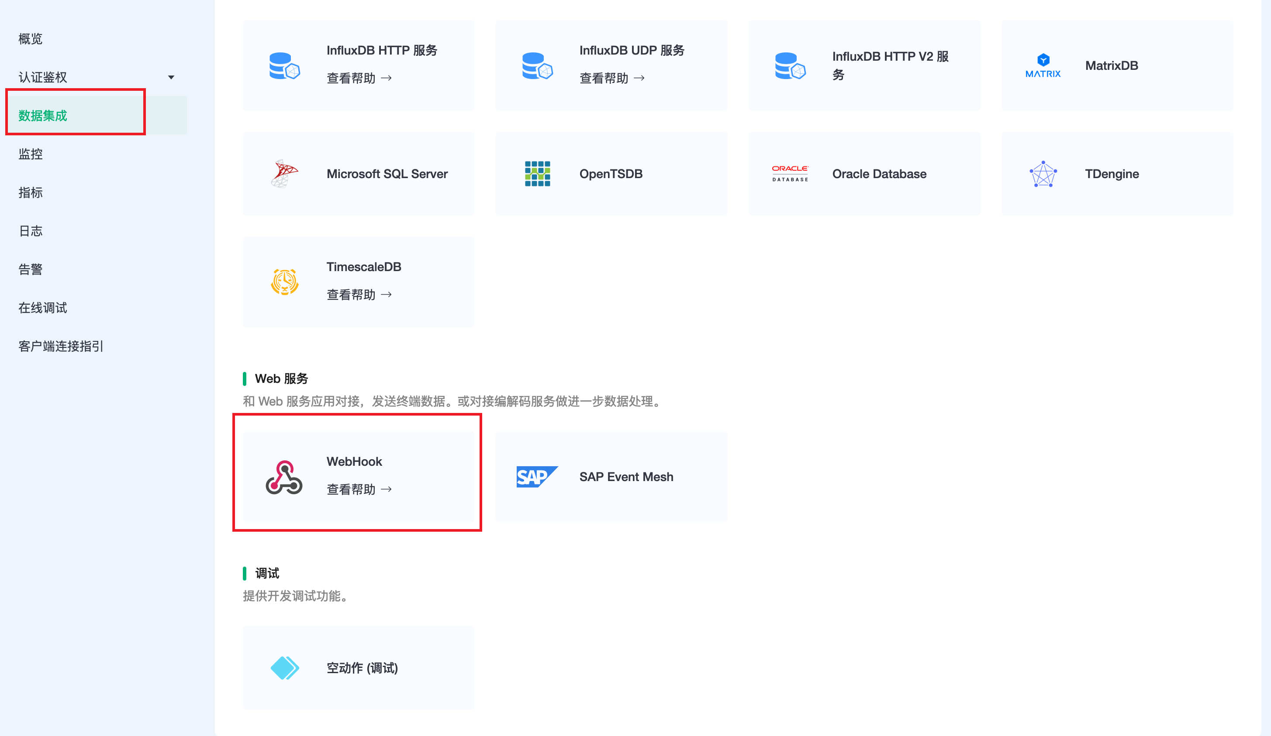Screen dimensions: 1271x736
Task: Click the WebHook icon
Action: [284, 477]
